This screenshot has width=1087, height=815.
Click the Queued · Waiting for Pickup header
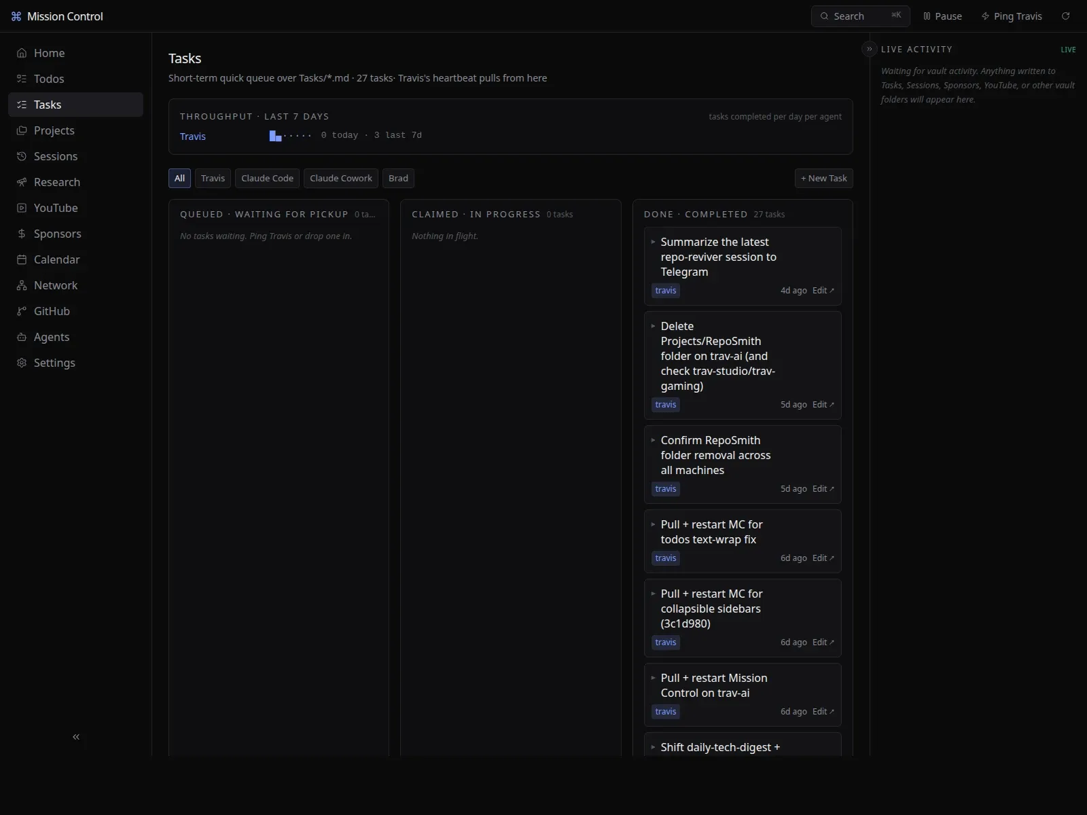pyautogui.click(x=264, y=215)
